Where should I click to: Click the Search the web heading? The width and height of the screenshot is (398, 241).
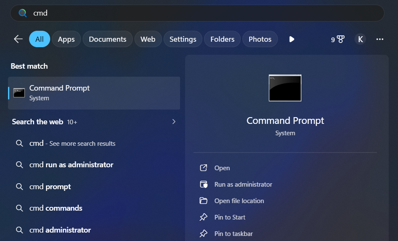tap(38, 122)
